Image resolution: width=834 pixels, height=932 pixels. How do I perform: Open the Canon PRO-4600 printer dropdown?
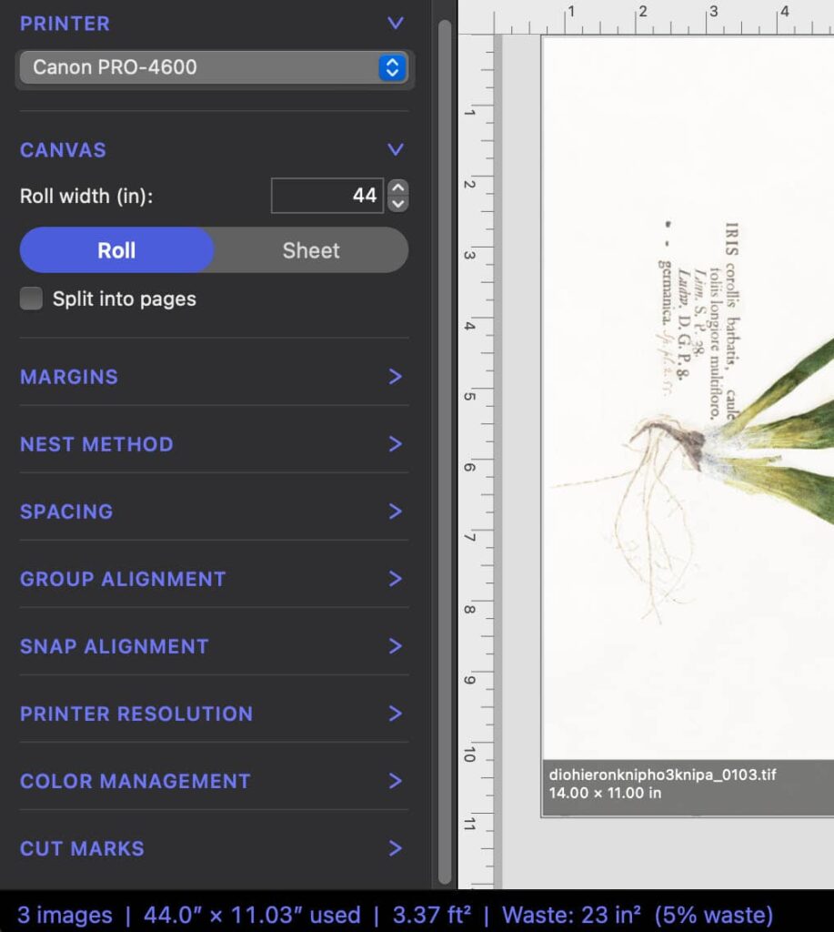[214, 67]
